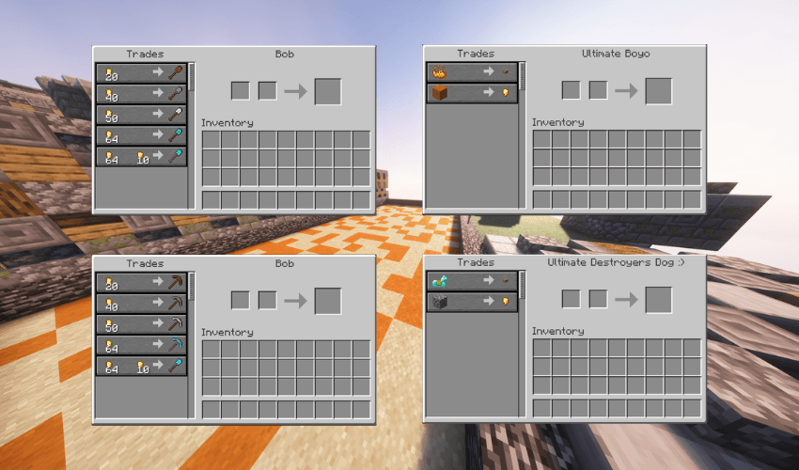Click the "Ultimate Destroyers Dog :)" title text

616,262
